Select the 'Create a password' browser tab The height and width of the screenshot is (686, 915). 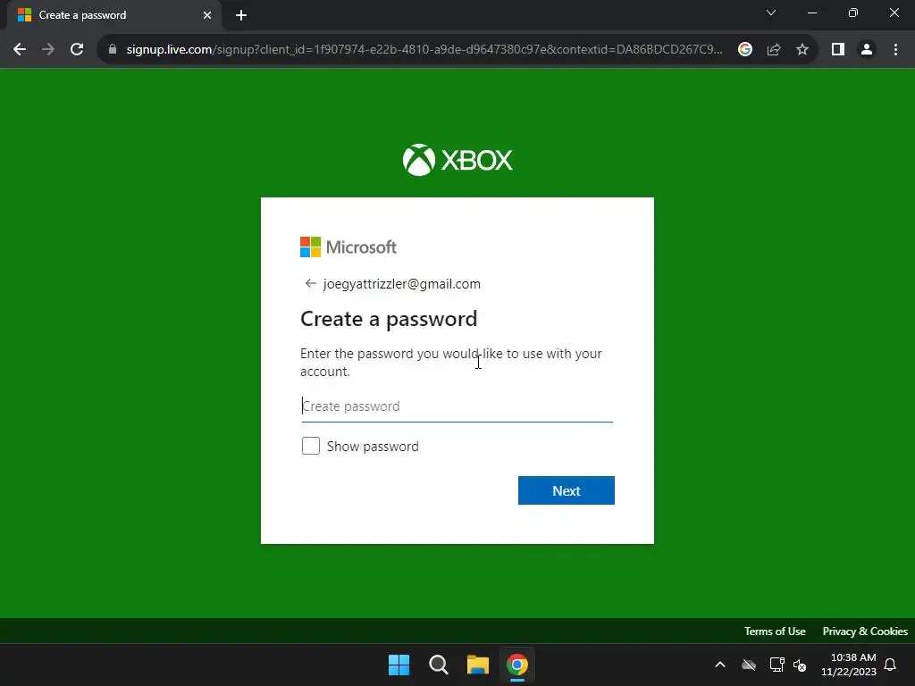[114, 15]
